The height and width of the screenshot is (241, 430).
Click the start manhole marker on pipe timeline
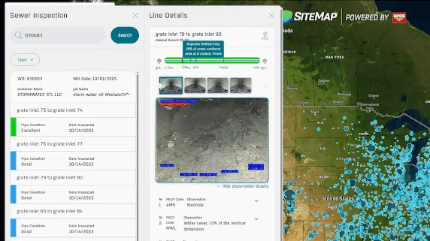pos(159,61)
